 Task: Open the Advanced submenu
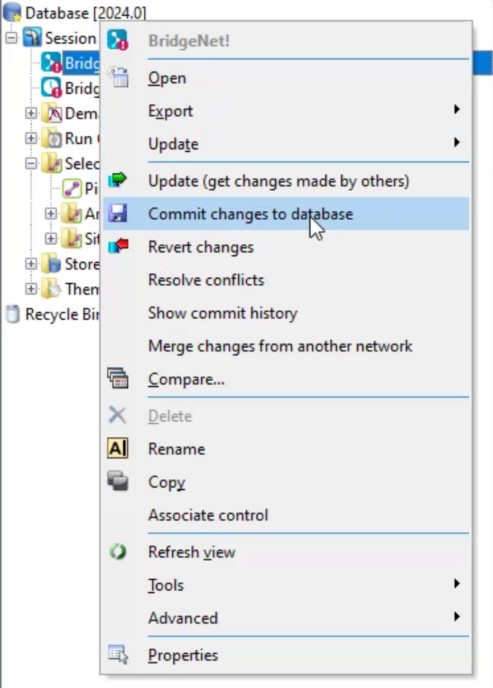pos(286,618)
